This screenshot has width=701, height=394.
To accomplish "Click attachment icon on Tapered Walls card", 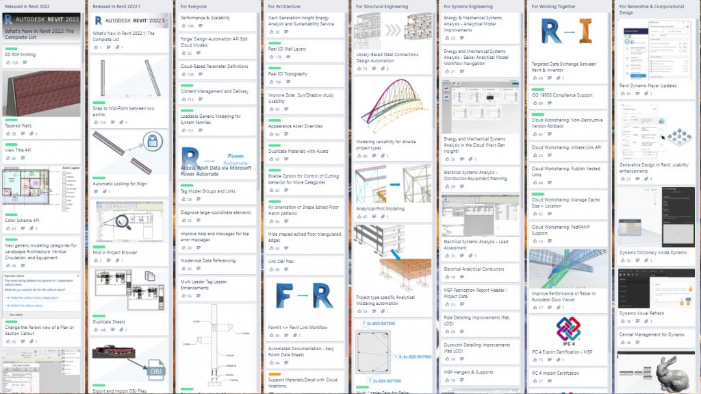I will click(x=31, y=134).
